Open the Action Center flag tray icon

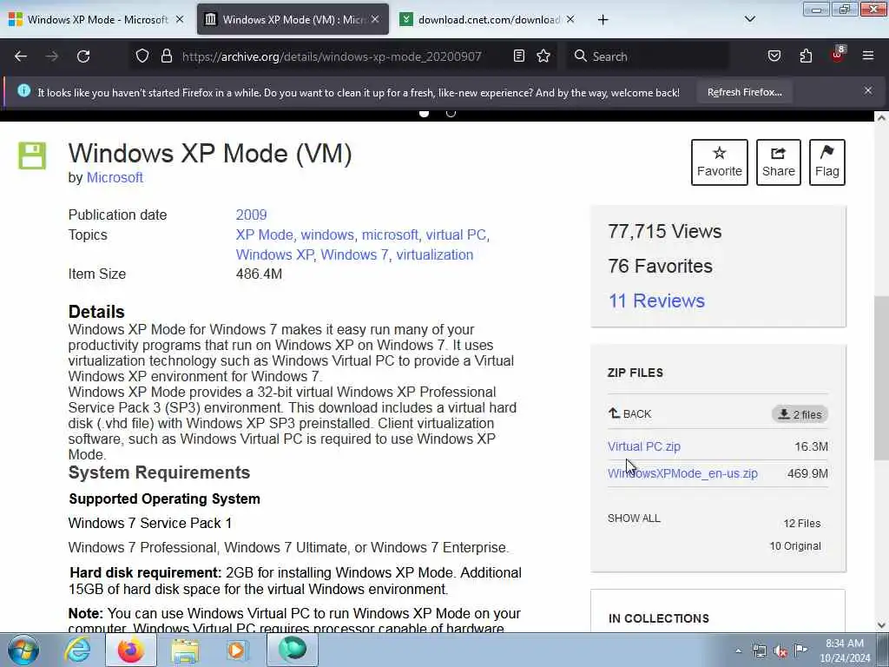801,650
